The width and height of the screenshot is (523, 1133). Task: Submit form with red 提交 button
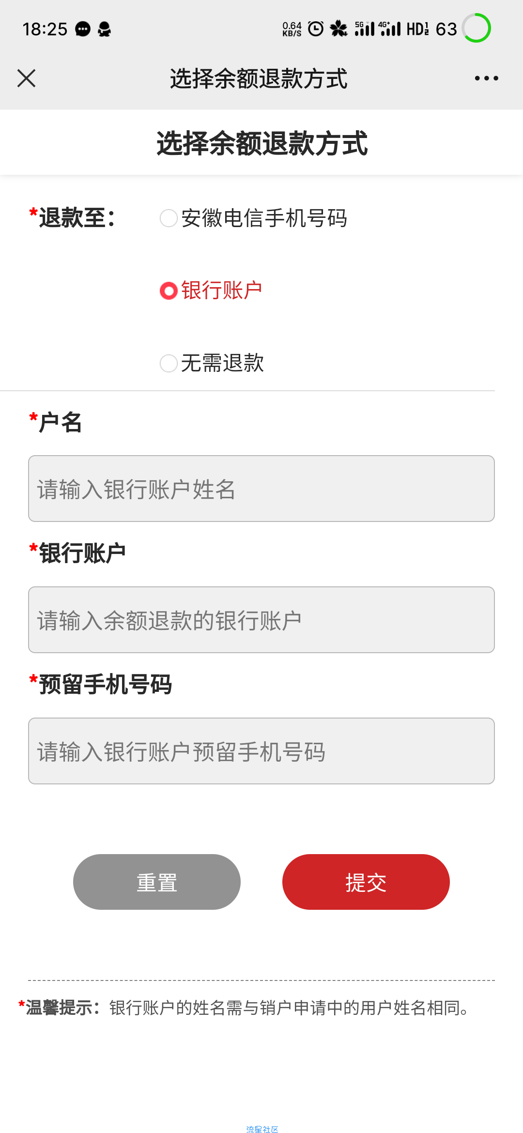tap(366, 882)
